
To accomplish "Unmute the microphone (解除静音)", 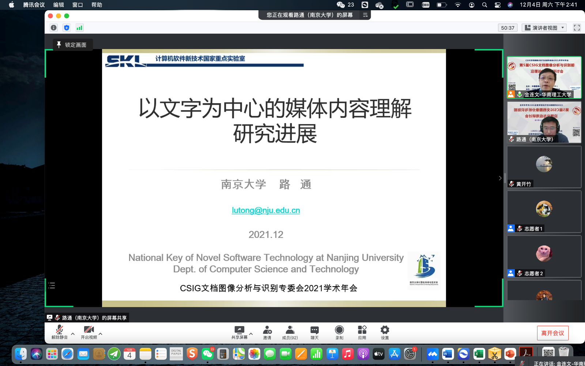I will point(60,332).
